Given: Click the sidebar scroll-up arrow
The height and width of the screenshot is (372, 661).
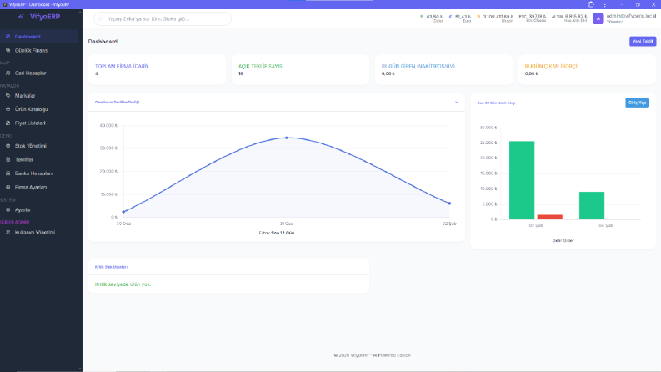Looking at the screenshot, I should point(80,13).
